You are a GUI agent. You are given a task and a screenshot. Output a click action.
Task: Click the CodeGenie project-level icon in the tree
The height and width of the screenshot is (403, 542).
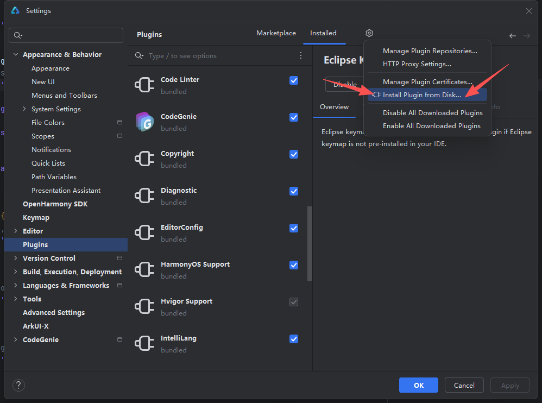(119, 339)
